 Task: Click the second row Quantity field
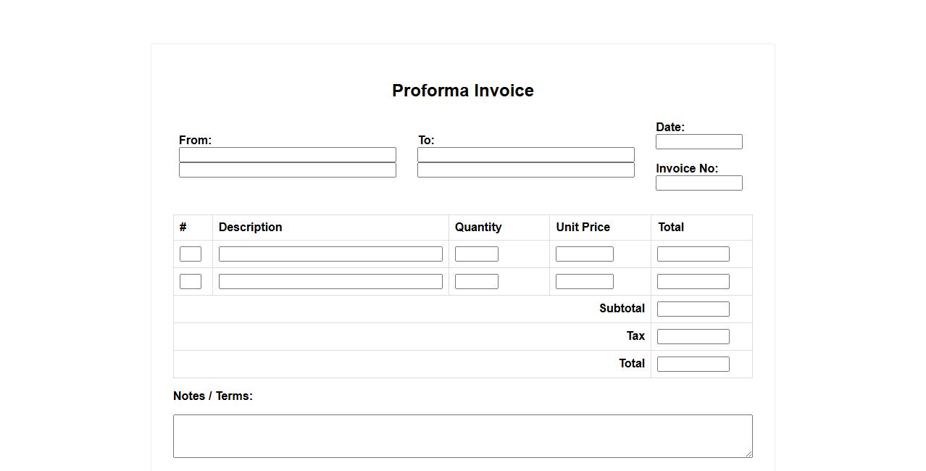476,281
